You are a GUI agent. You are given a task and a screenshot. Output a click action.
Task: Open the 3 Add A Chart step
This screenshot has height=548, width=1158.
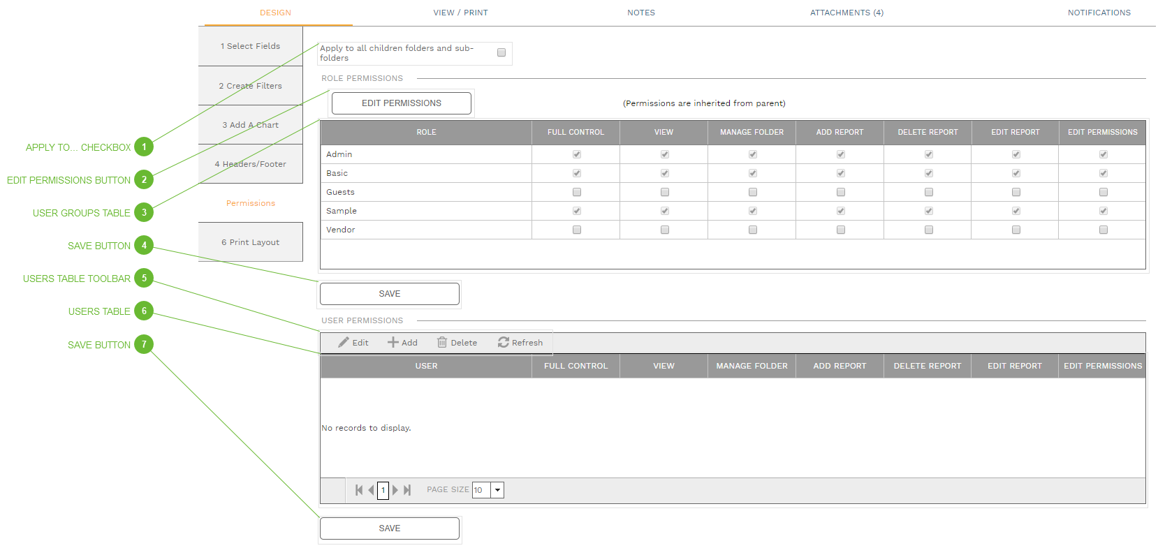pos(251,125)
